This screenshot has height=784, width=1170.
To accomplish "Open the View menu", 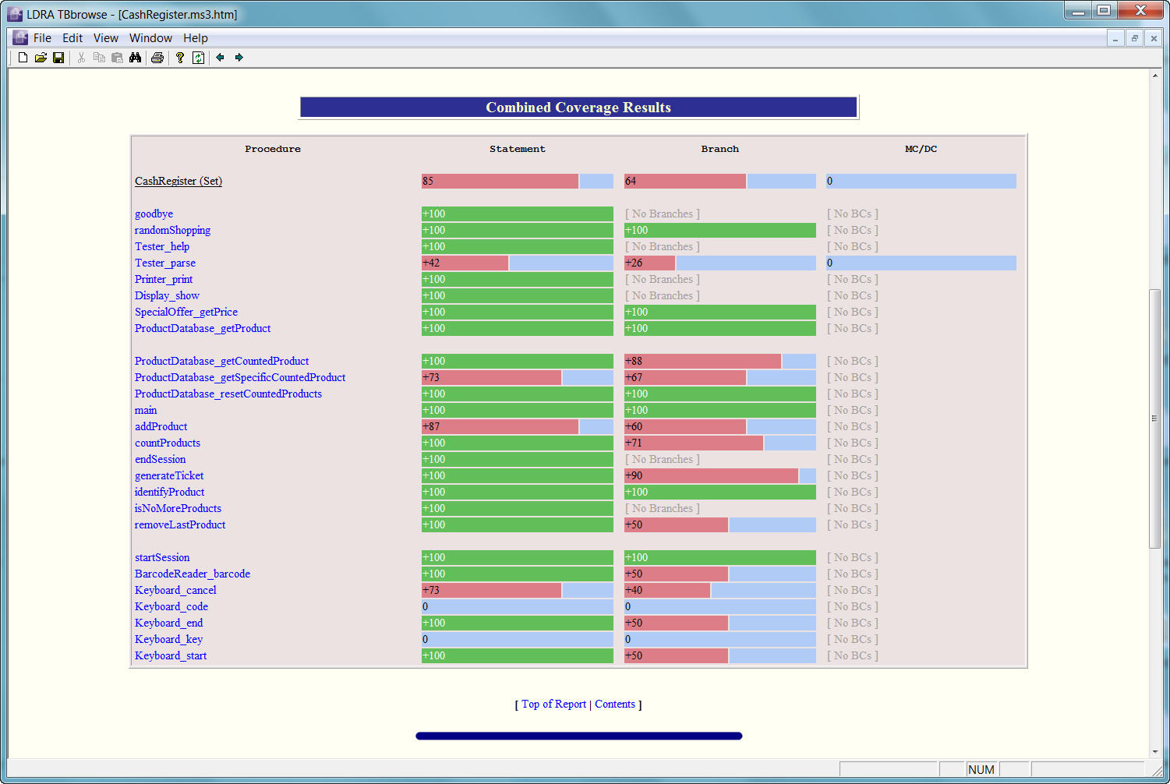I will click(105, 38).
